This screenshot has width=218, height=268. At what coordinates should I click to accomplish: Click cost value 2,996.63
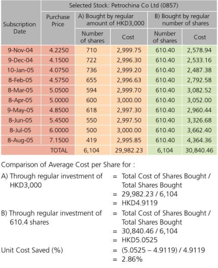[x=129, y=80]
